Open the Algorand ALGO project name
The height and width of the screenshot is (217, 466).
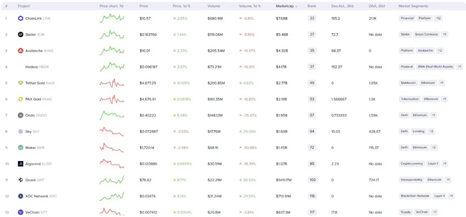(38, 164)
